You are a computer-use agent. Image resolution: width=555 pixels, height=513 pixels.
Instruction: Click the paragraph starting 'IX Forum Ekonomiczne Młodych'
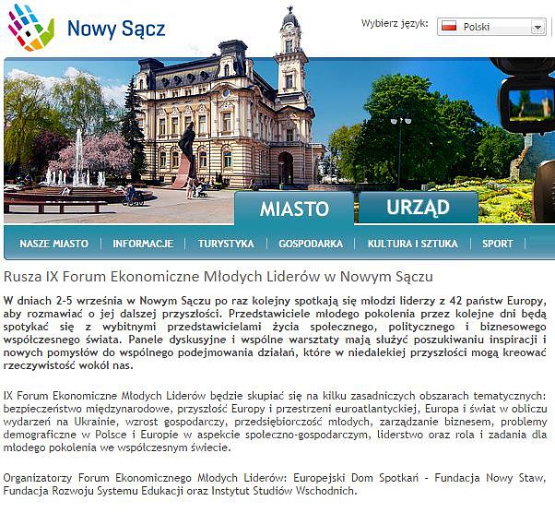(x=275, y=422)
